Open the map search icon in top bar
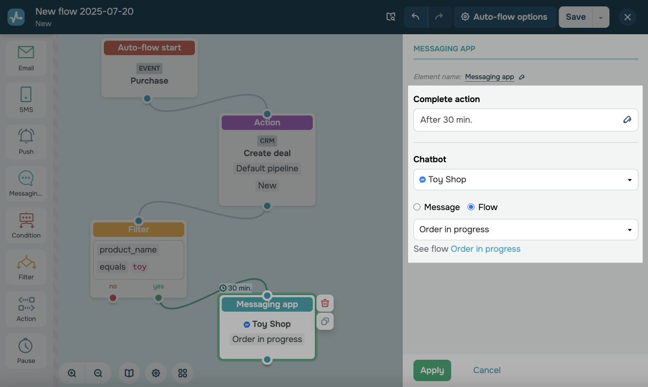 pyautogui.click(x=391, y=17)
